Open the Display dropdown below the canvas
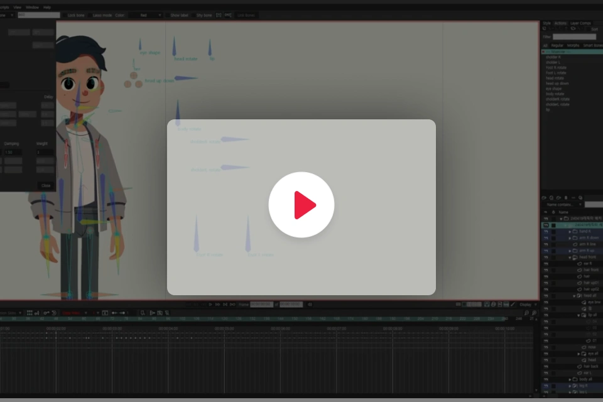This screenshot has height=402, width=603. (x=528, y=304)
